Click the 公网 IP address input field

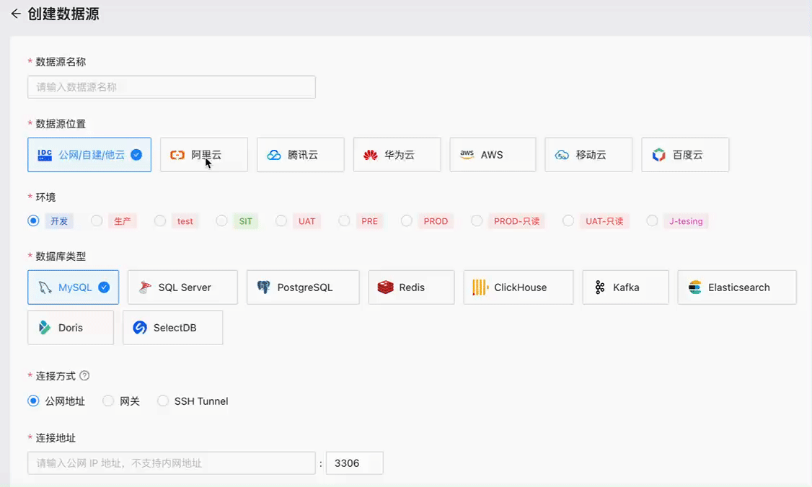(x=172, y=463)
